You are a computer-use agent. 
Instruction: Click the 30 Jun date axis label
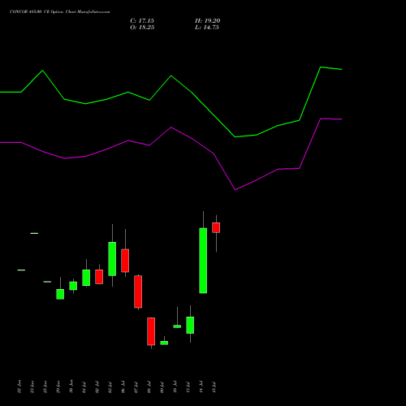click(71, 387)
